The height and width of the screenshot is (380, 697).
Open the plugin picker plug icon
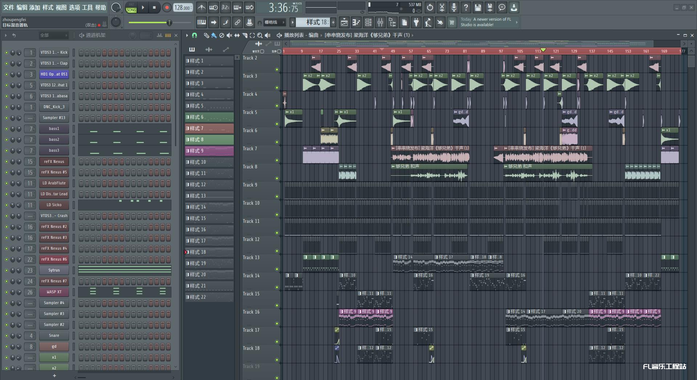point(416,23)
